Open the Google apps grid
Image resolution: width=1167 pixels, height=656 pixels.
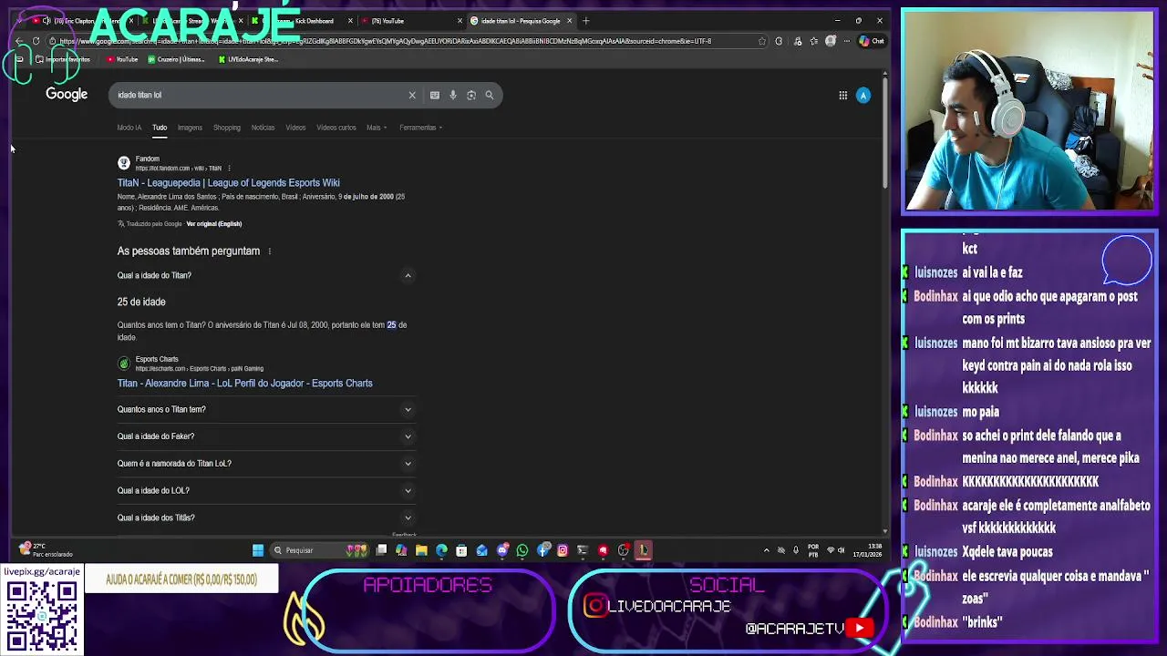843,95
